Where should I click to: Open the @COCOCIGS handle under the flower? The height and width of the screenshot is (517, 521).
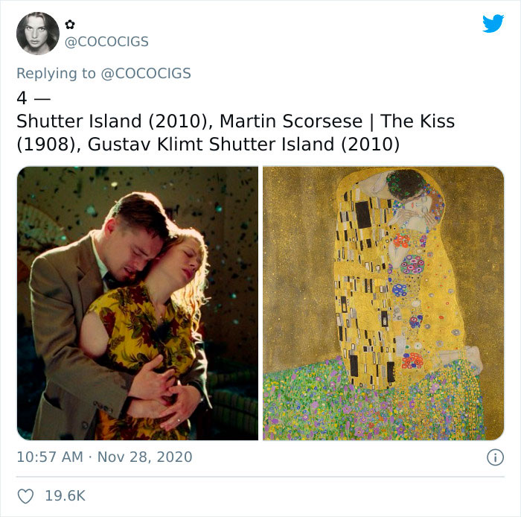point(108,42)
